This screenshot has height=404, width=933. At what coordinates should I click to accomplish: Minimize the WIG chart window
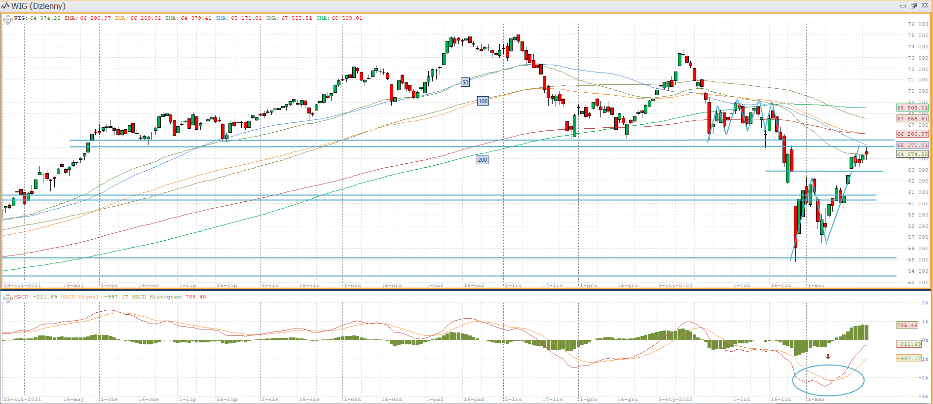903,6
